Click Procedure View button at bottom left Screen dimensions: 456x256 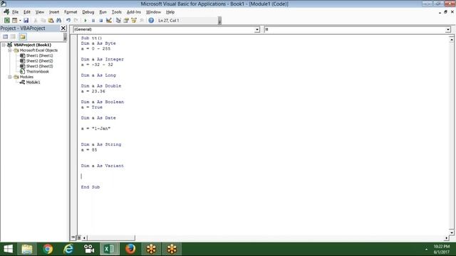[x=73, y=238]
